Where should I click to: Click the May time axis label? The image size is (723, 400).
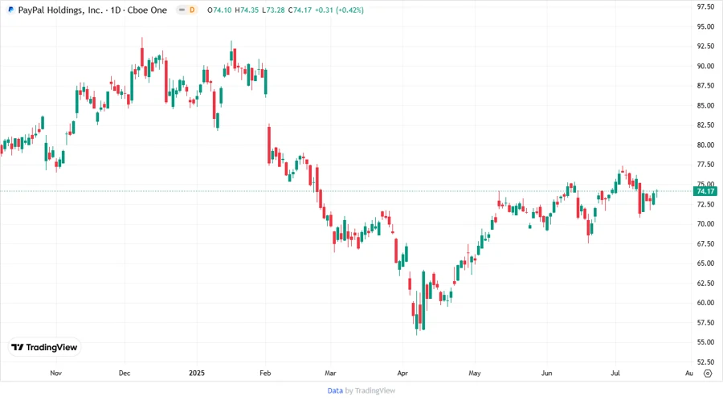[x=475, y=373]
